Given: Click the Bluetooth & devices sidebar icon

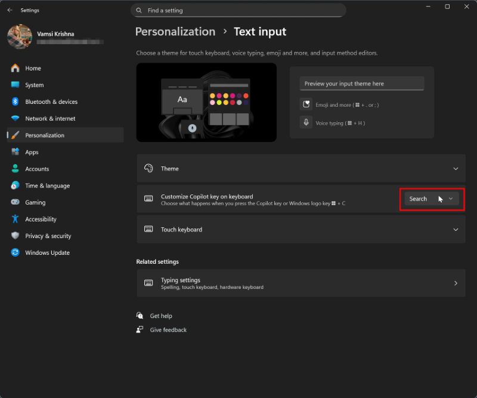Looking at the screenshot, I should tap(15, 102).
